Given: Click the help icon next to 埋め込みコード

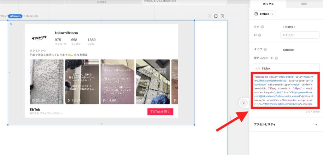Looking at the screenshot, I should pos(276,58).
